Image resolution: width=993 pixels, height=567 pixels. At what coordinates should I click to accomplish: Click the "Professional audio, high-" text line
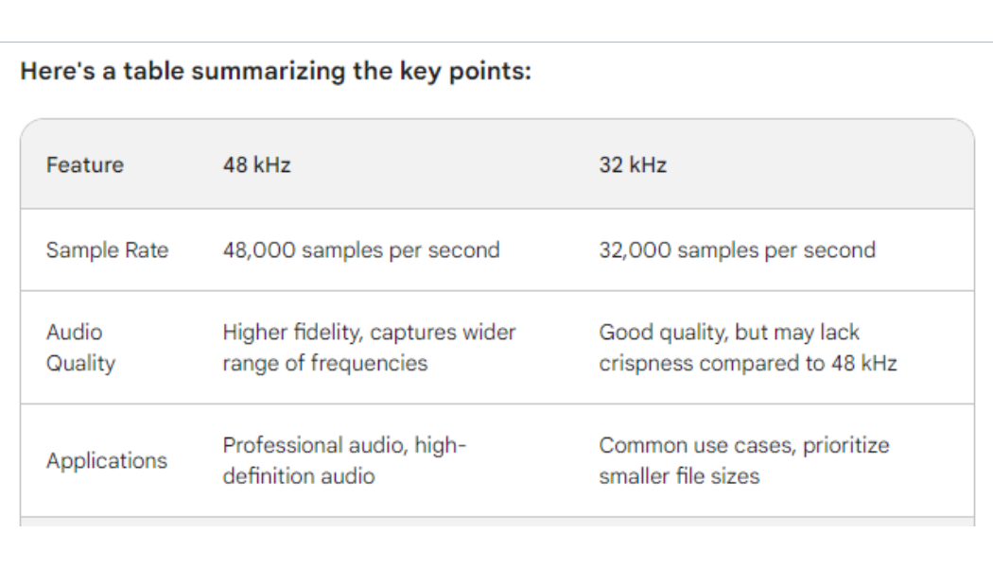[345, 445]
